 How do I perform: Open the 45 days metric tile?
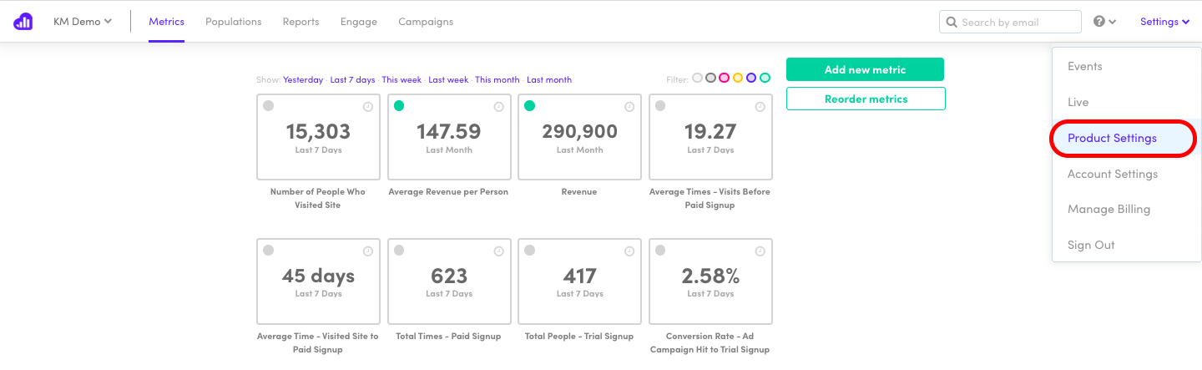tap(318, 281)
